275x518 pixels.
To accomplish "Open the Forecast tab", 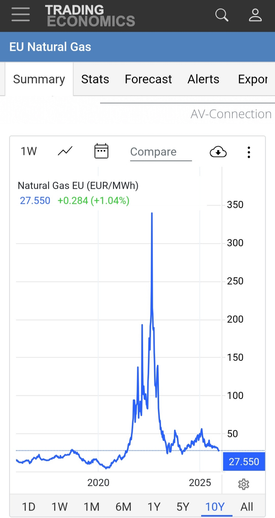I will (x=148, y=79).
